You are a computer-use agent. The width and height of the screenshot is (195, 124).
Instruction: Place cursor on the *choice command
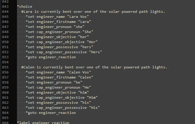click(25, 6)
